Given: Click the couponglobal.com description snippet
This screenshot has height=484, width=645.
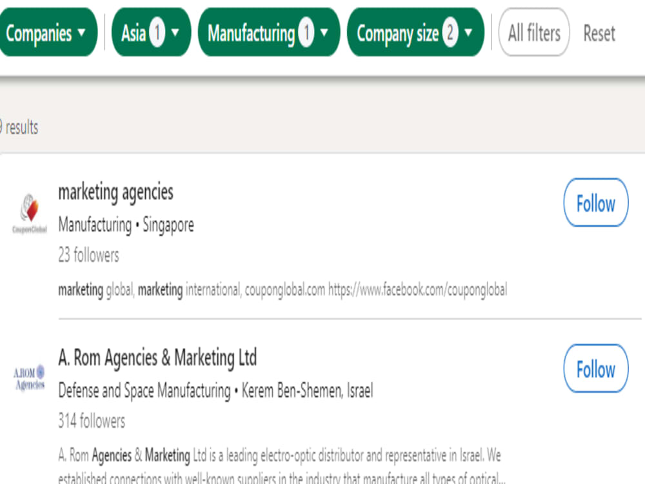Looking at the screenshot, I should [283, 290].
